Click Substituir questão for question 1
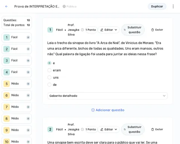 133,30
